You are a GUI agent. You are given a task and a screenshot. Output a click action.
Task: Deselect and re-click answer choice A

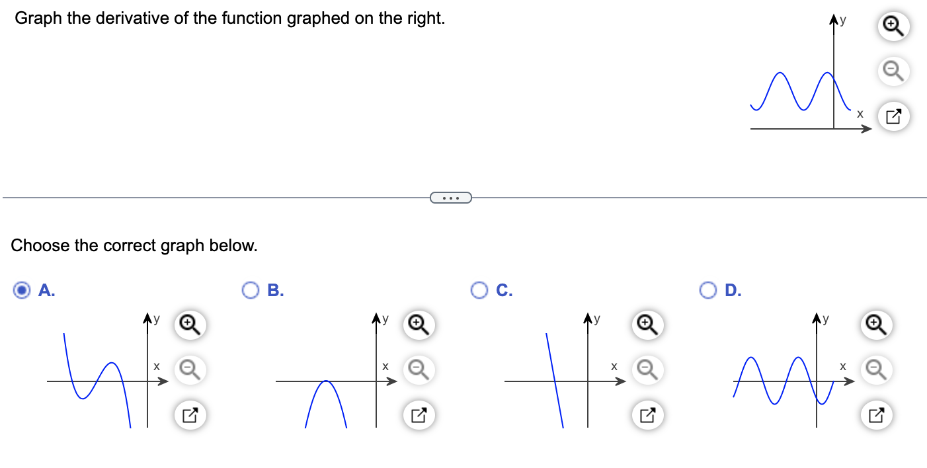coord(22,290)
